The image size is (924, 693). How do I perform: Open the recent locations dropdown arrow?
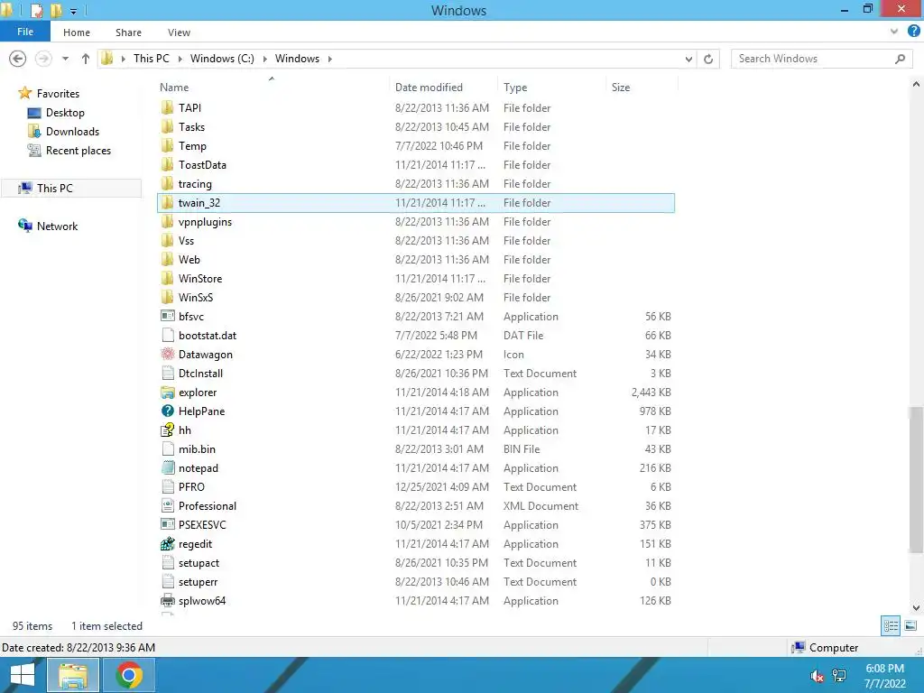[65, 59]
